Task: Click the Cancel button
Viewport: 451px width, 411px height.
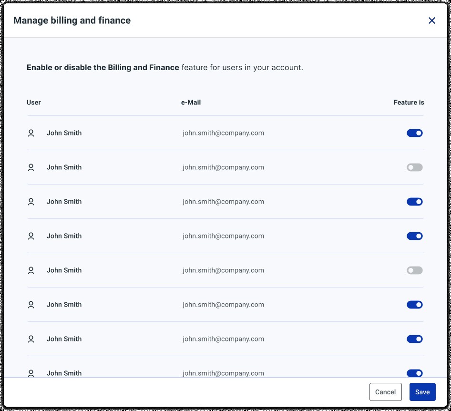Action: tap(385, 392)
